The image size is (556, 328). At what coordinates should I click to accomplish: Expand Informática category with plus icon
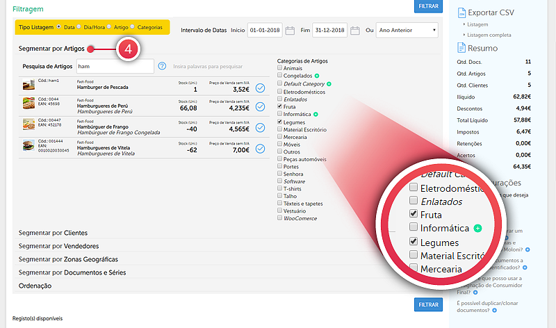pos(316,114)
